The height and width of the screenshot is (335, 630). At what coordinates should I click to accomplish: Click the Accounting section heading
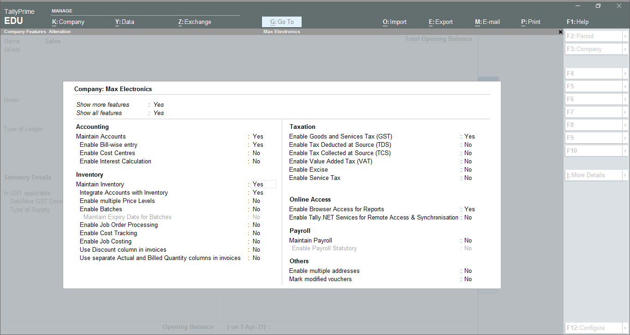point(92,127)
